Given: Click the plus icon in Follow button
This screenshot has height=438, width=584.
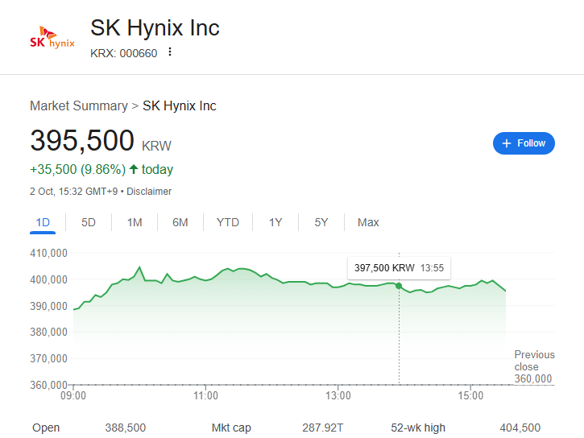Looking at the screenshot, I should (x=507, y=143).
